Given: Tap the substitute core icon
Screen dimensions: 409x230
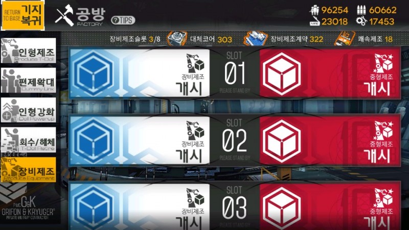Looking at the screenshot, I should click(177, 39).
